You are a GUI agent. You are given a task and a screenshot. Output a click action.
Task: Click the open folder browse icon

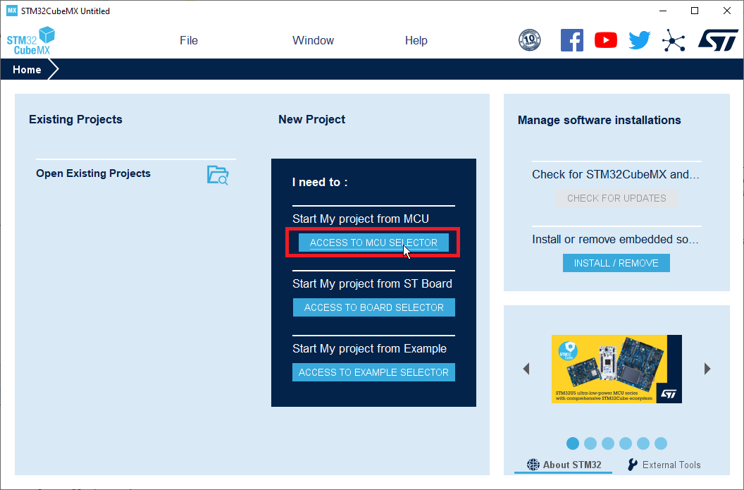(x=218, y=176)
